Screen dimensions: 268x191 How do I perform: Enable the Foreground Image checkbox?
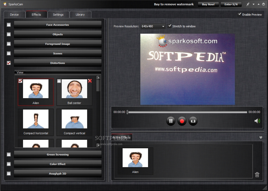(9, 44)
